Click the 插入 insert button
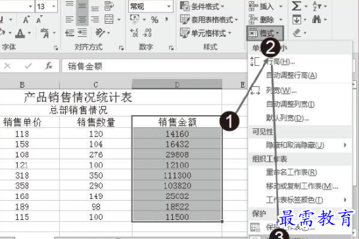The width and height of the screenshot is (359, 239). coord(265,7)
